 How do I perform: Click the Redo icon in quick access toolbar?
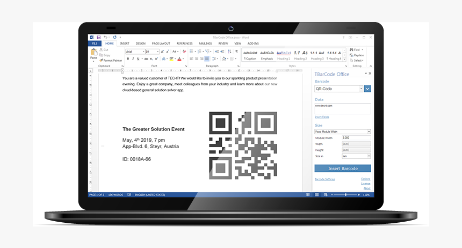[114, 38]
